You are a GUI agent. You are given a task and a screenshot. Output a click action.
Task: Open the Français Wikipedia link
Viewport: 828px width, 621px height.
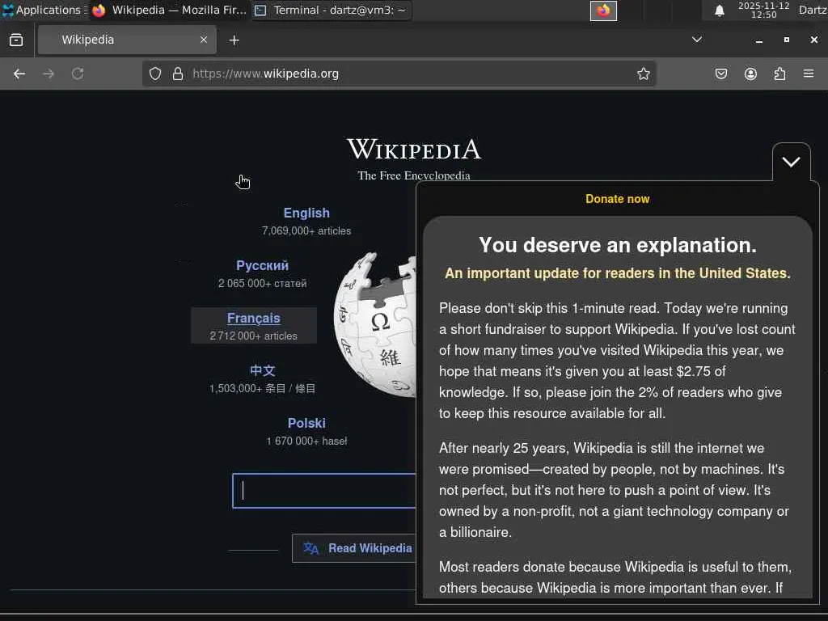click(x=253, y=318)
